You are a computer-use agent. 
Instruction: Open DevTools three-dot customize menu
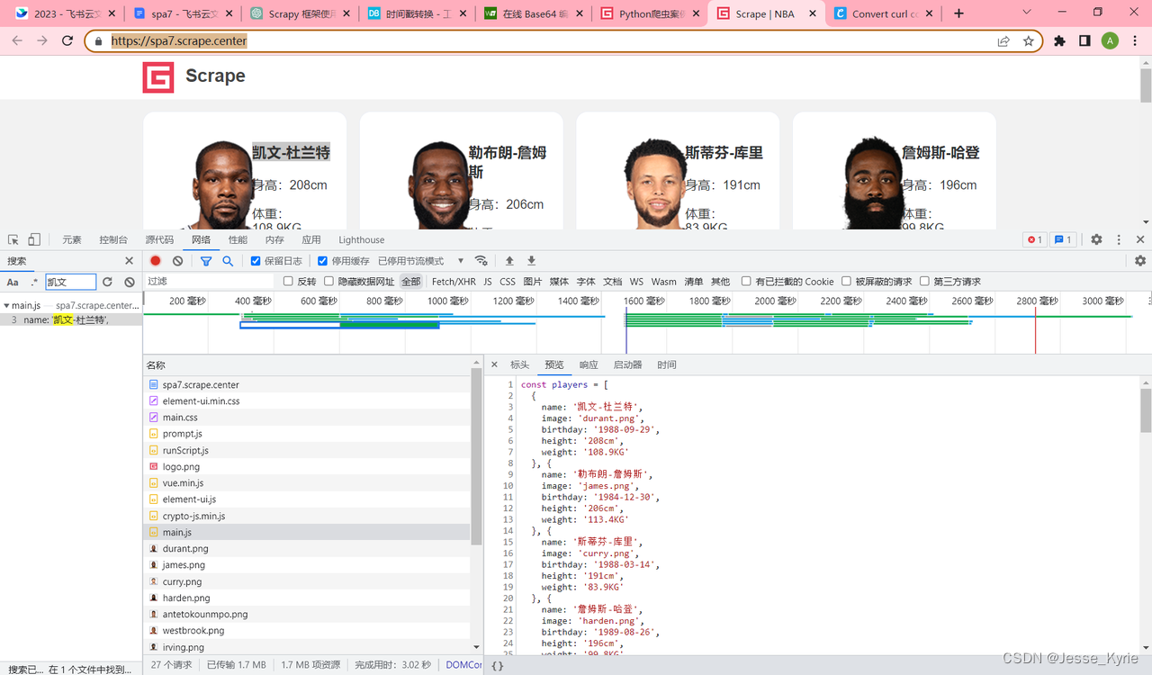(x=1119, y=240)
